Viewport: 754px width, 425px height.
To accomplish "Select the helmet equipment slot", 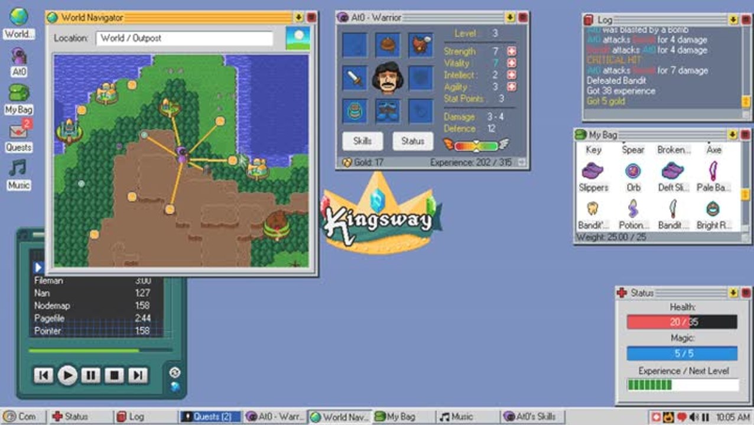I will point(387,45).
